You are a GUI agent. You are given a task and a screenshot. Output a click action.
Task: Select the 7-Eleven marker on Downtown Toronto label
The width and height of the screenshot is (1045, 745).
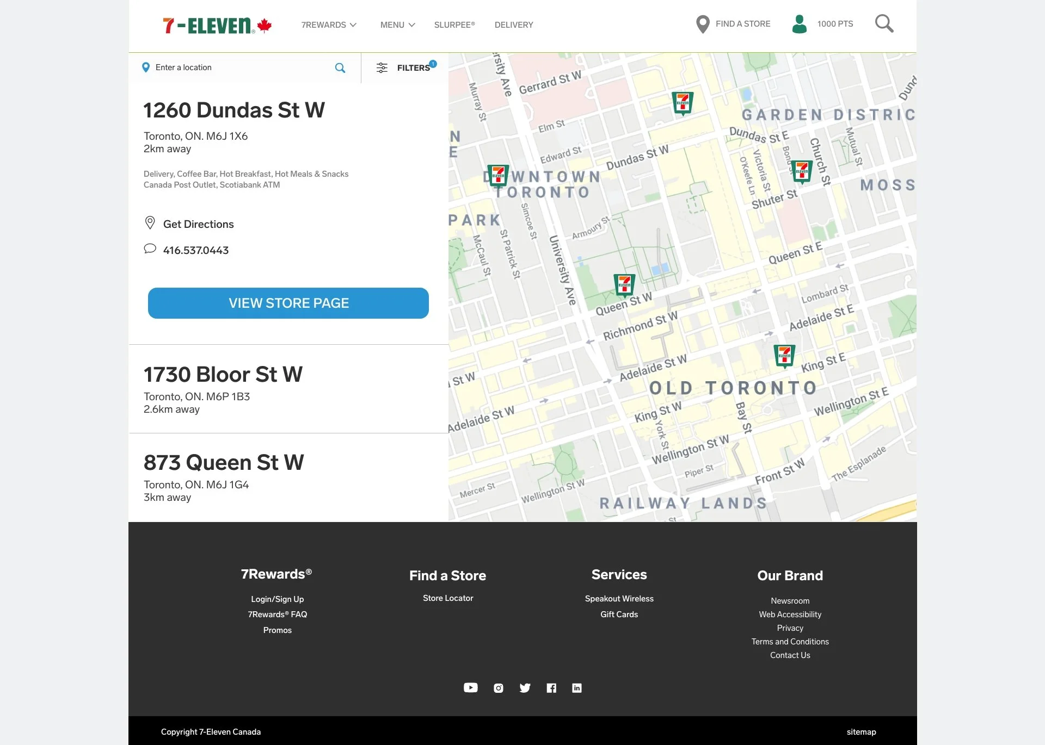click(498, 176)
